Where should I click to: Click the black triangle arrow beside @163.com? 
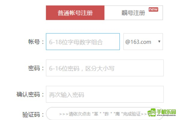pyautogui.click(x=159, y=42)
